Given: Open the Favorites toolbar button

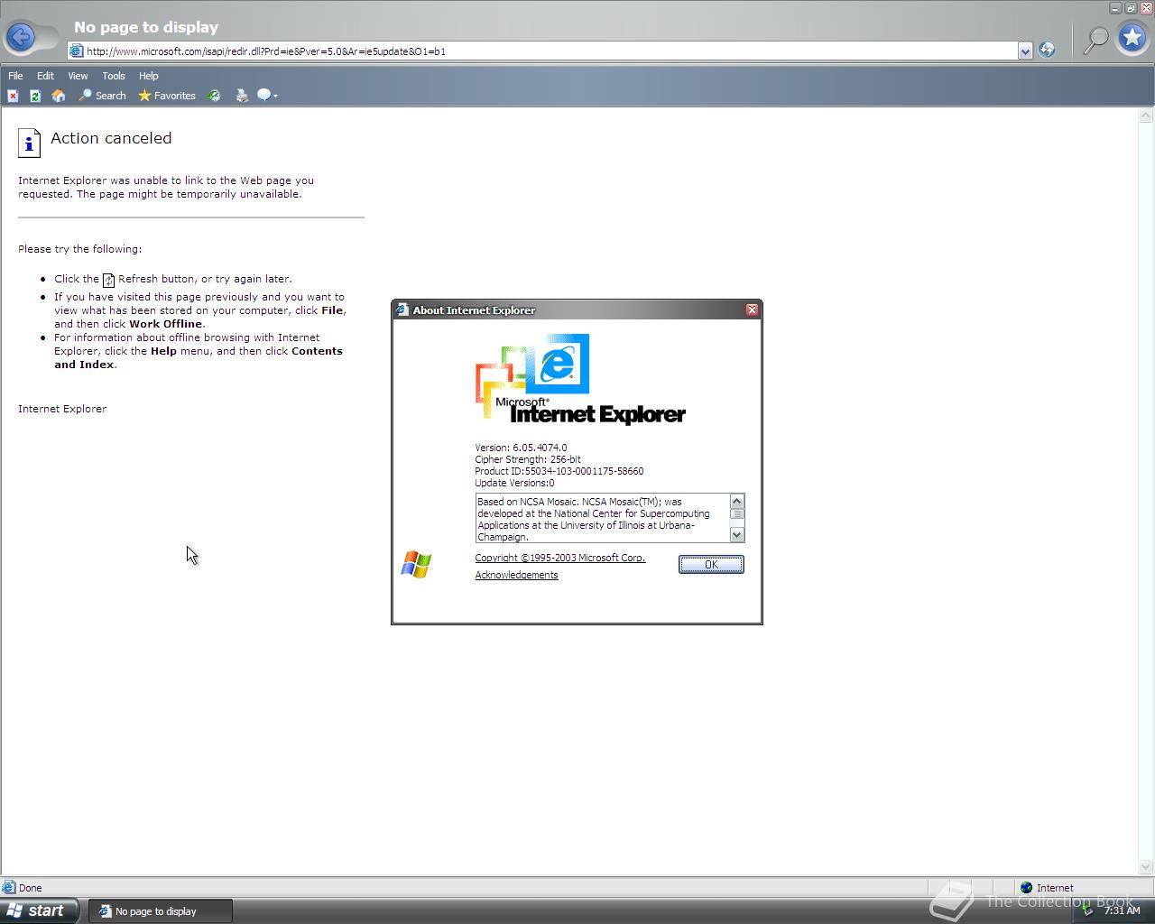Looking at the screenshot, I should pos(167,96).
